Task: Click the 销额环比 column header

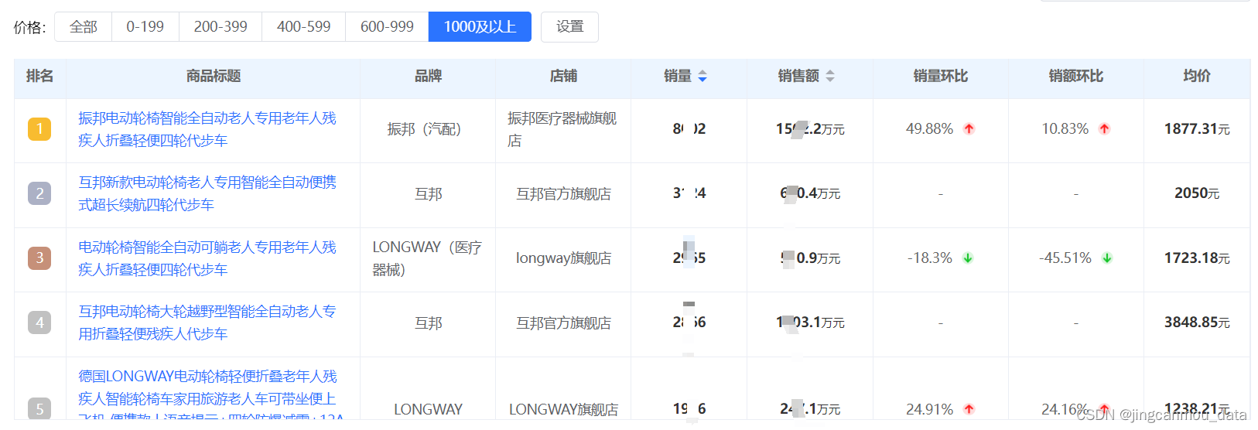Action: tap(1076, 76)
